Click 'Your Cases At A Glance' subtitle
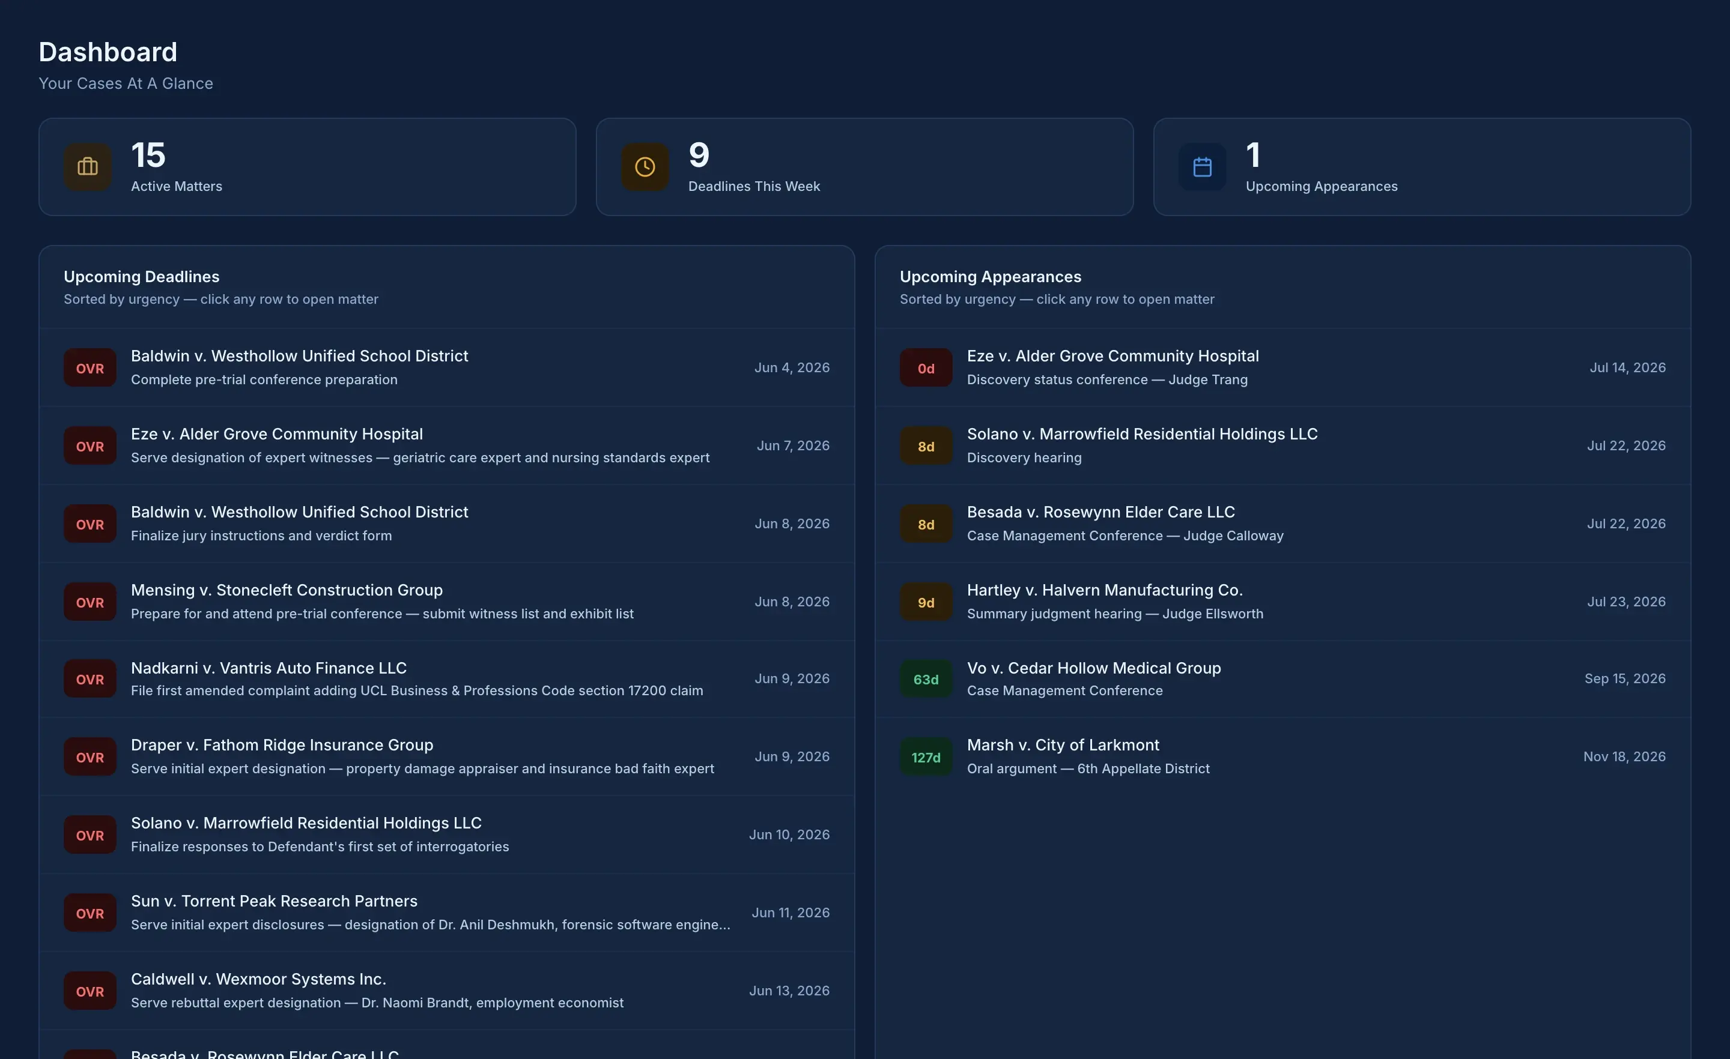Viewport: 1730px width, 1059px height. click(x=126, y=83)
